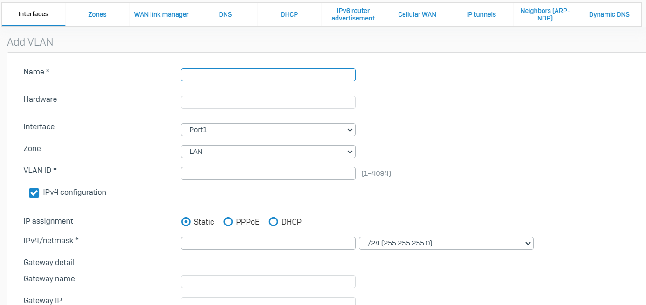The image size is (646, 305).
Task: Focus the VLAN ID text field
Action: click(268, 173)
